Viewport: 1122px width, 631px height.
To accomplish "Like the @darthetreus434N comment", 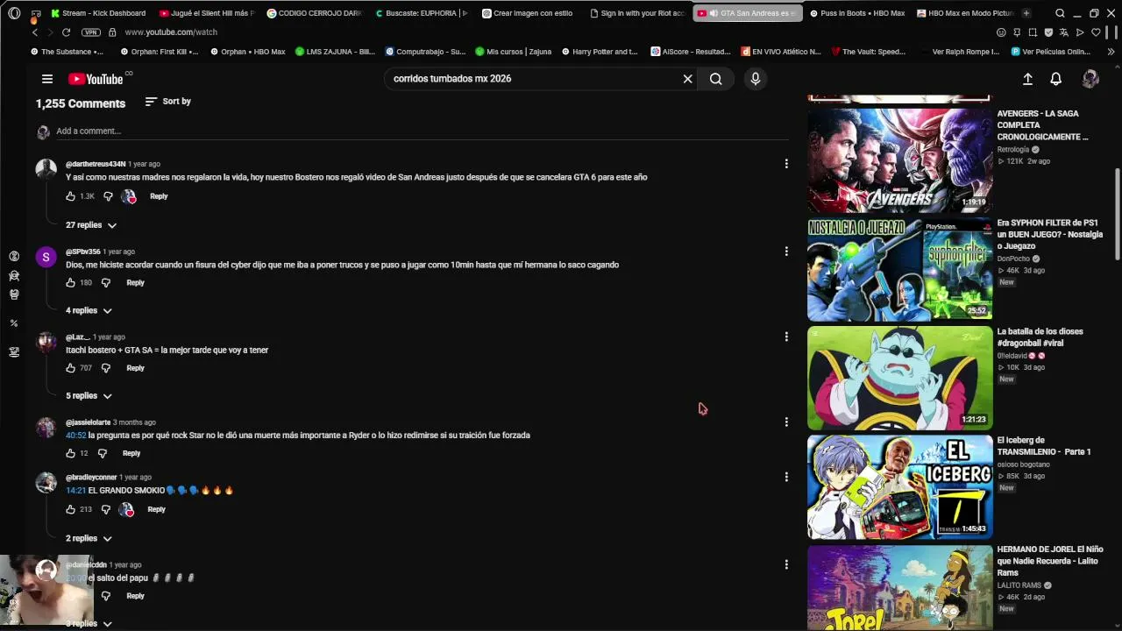I will 71,196.
